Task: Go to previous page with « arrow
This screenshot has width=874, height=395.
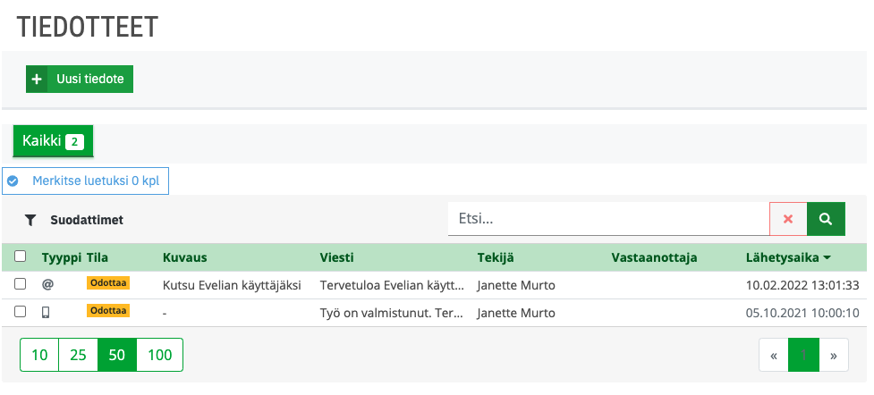Action: 773,355
